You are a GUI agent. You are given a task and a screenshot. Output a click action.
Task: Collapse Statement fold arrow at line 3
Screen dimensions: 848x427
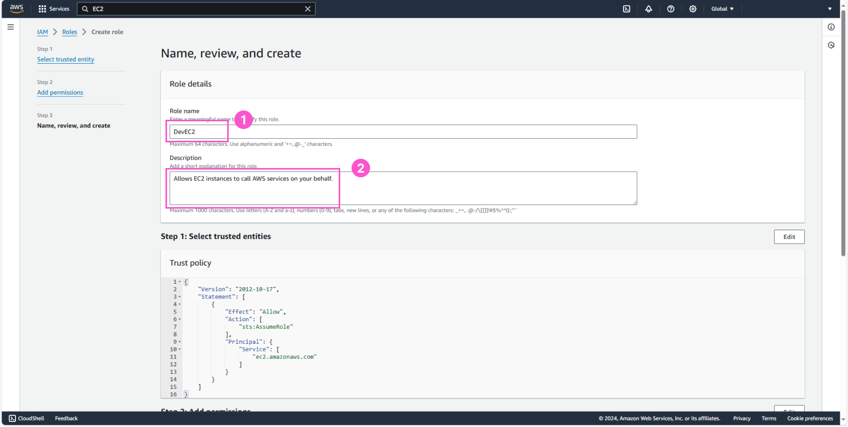pos(179,296)
